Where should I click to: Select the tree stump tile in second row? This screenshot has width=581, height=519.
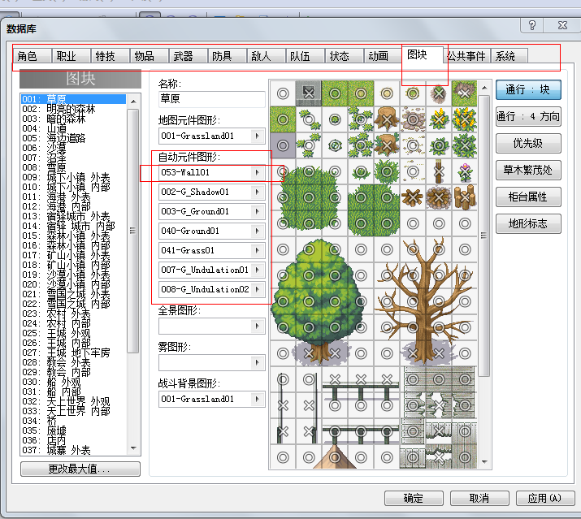[x=387, y=119]
